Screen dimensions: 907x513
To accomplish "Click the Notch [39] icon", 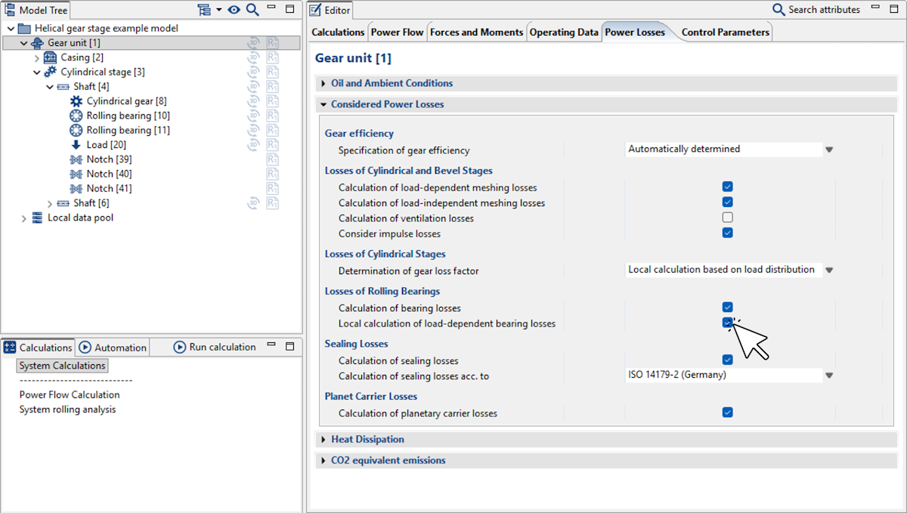I will click(x=76, y=159).
